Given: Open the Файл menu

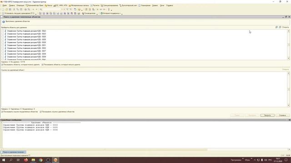Looking at the screenshot, I should click(5, 5).
